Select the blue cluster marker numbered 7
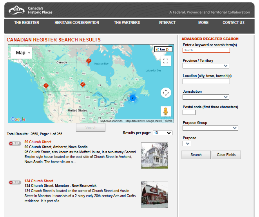Viewport: 259px width, 217px height. [132, 98]
